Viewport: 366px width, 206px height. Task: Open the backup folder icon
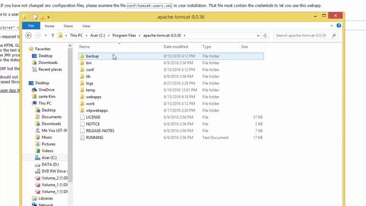click(x=82, y=56)
